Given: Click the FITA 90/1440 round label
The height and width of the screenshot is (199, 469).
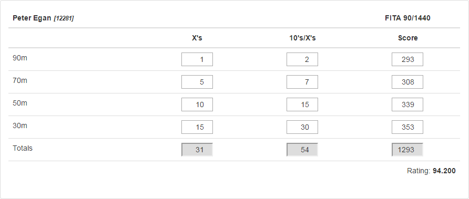Looking at the screenshot, I should pos(407,18).
